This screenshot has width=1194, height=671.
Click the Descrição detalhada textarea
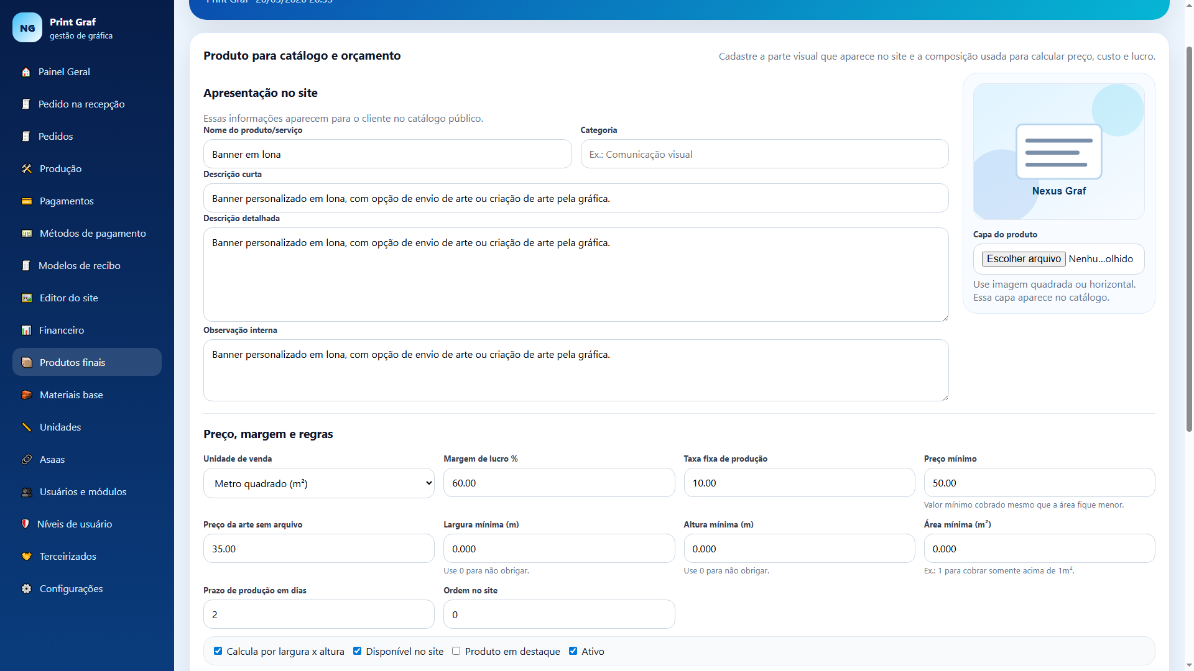pyautogui.click(x=576, y=275)
